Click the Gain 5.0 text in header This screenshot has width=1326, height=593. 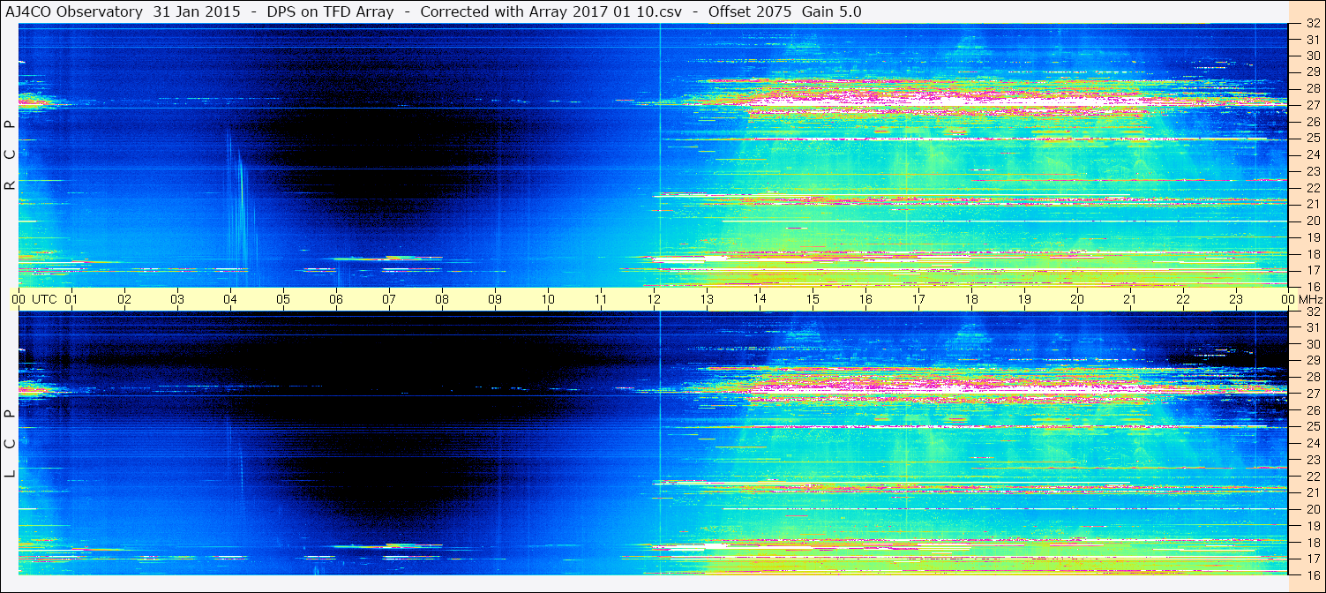tap(831, 11)
